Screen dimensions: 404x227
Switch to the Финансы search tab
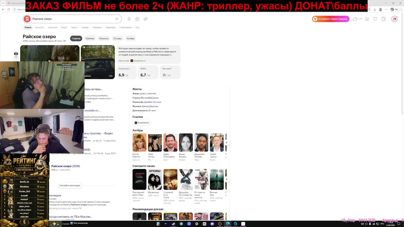[97, 27]
